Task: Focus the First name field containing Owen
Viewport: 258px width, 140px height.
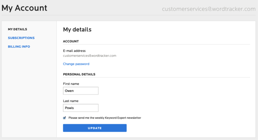Action: pyautogui.click(x=81, y=91)
